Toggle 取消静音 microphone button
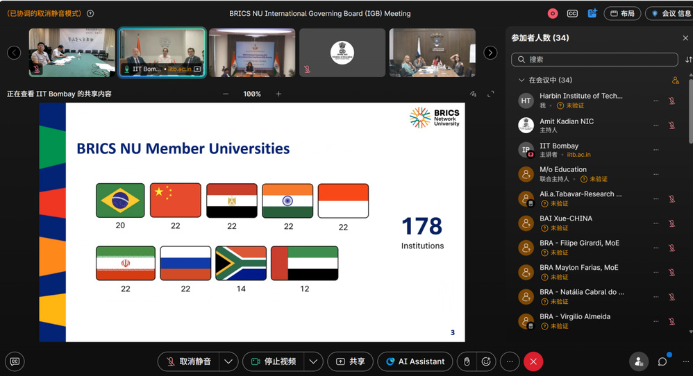The width and height of the screenshot is (693, 376). [189, 361]
